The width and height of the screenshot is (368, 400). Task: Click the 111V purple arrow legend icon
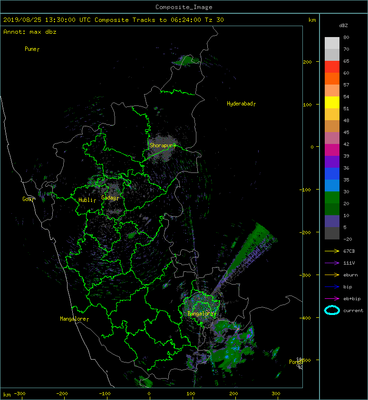332,263
